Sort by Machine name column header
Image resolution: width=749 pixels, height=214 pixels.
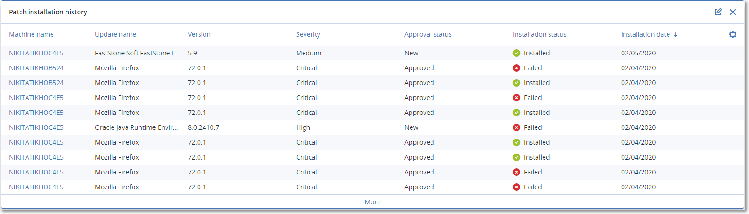[x=31, y=34]
